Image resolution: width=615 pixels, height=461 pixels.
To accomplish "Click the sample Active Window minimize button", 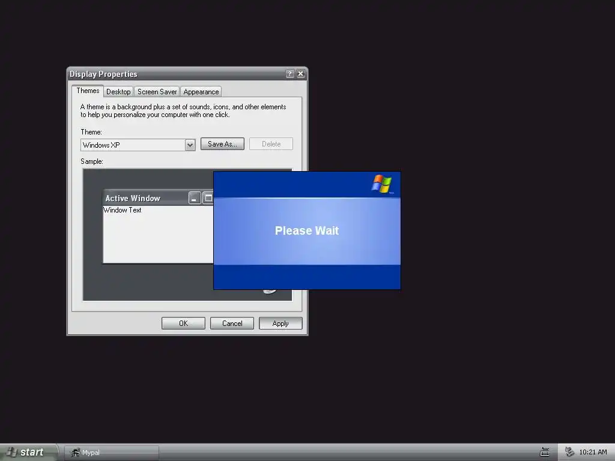I will [x=195, y=198].
